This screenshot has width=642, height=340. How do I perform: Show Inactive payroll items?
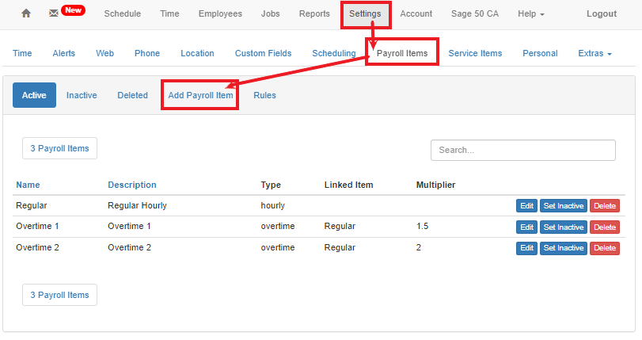coord(82,95)
